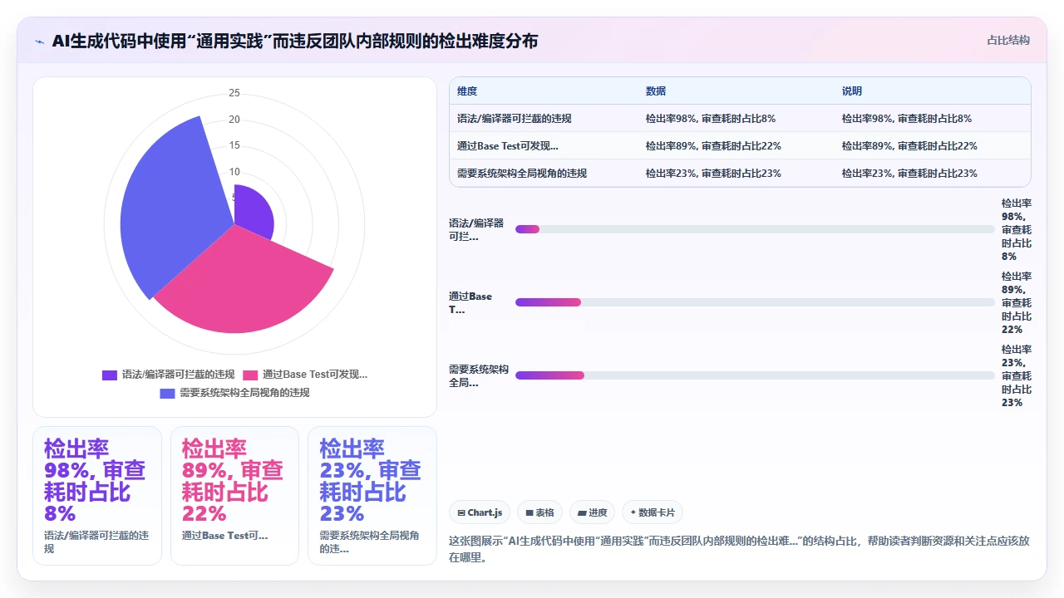Toggle legend swatch 需要系统架构全局视角的违规

point(167,393)
